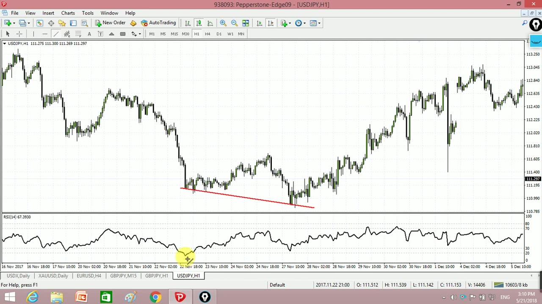Image resolution: width=542 pixels, height=304 pixels.
Task: Switch timeframe to M5
Action: point(163,34)
